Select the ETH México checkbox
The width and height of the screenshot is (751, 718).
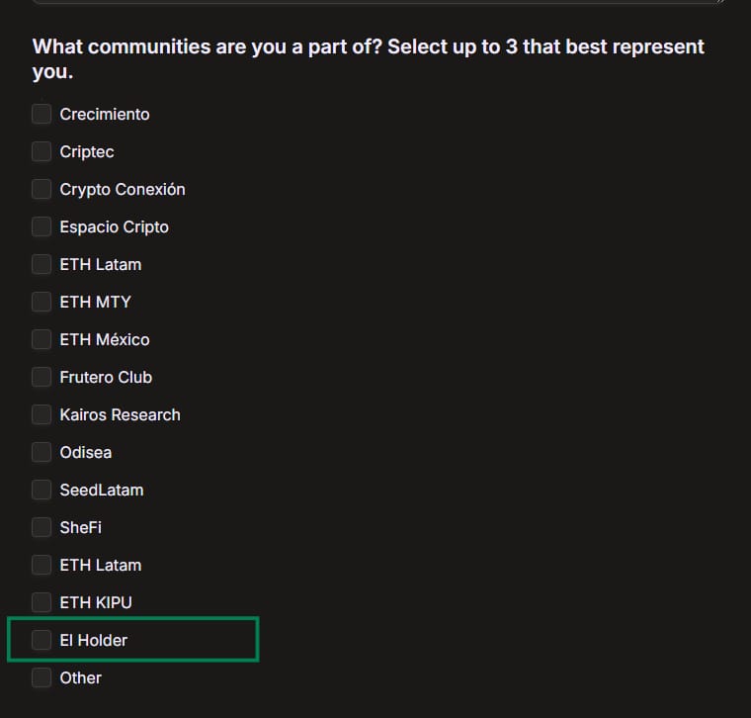pos(42,339)
